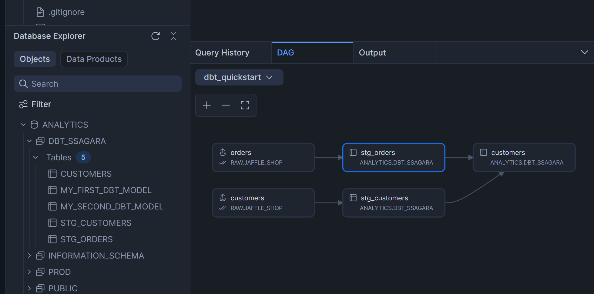Open the dbt_quickstart project dropdown
This screenshot has width=594, height=294.
[239, 77]
